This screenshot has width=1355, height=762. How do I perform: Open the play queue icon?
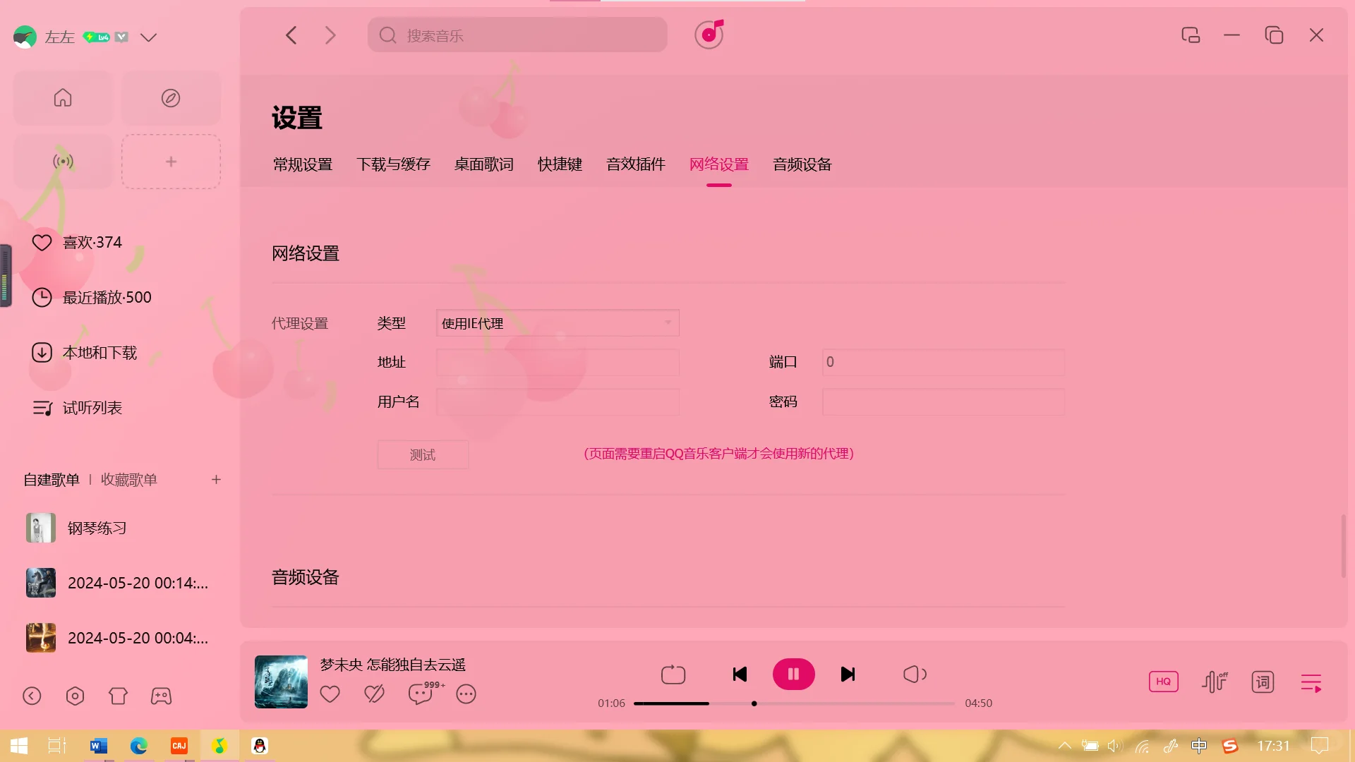point(1311,682)
